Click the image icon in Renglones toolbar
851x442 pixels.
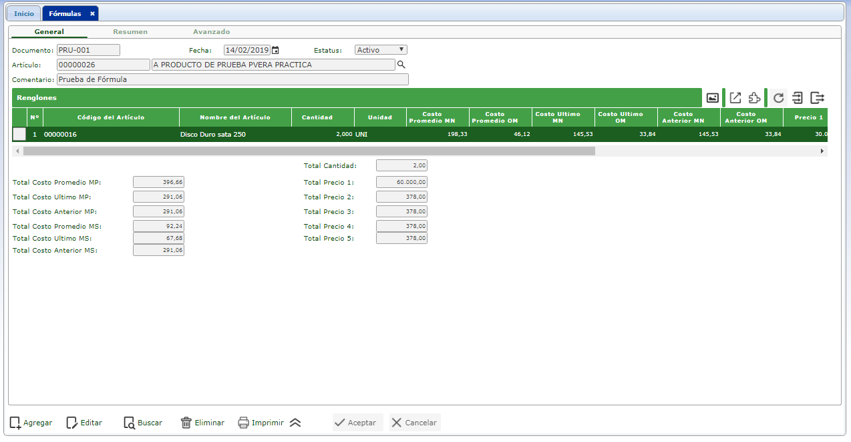[x=713, y=98]
